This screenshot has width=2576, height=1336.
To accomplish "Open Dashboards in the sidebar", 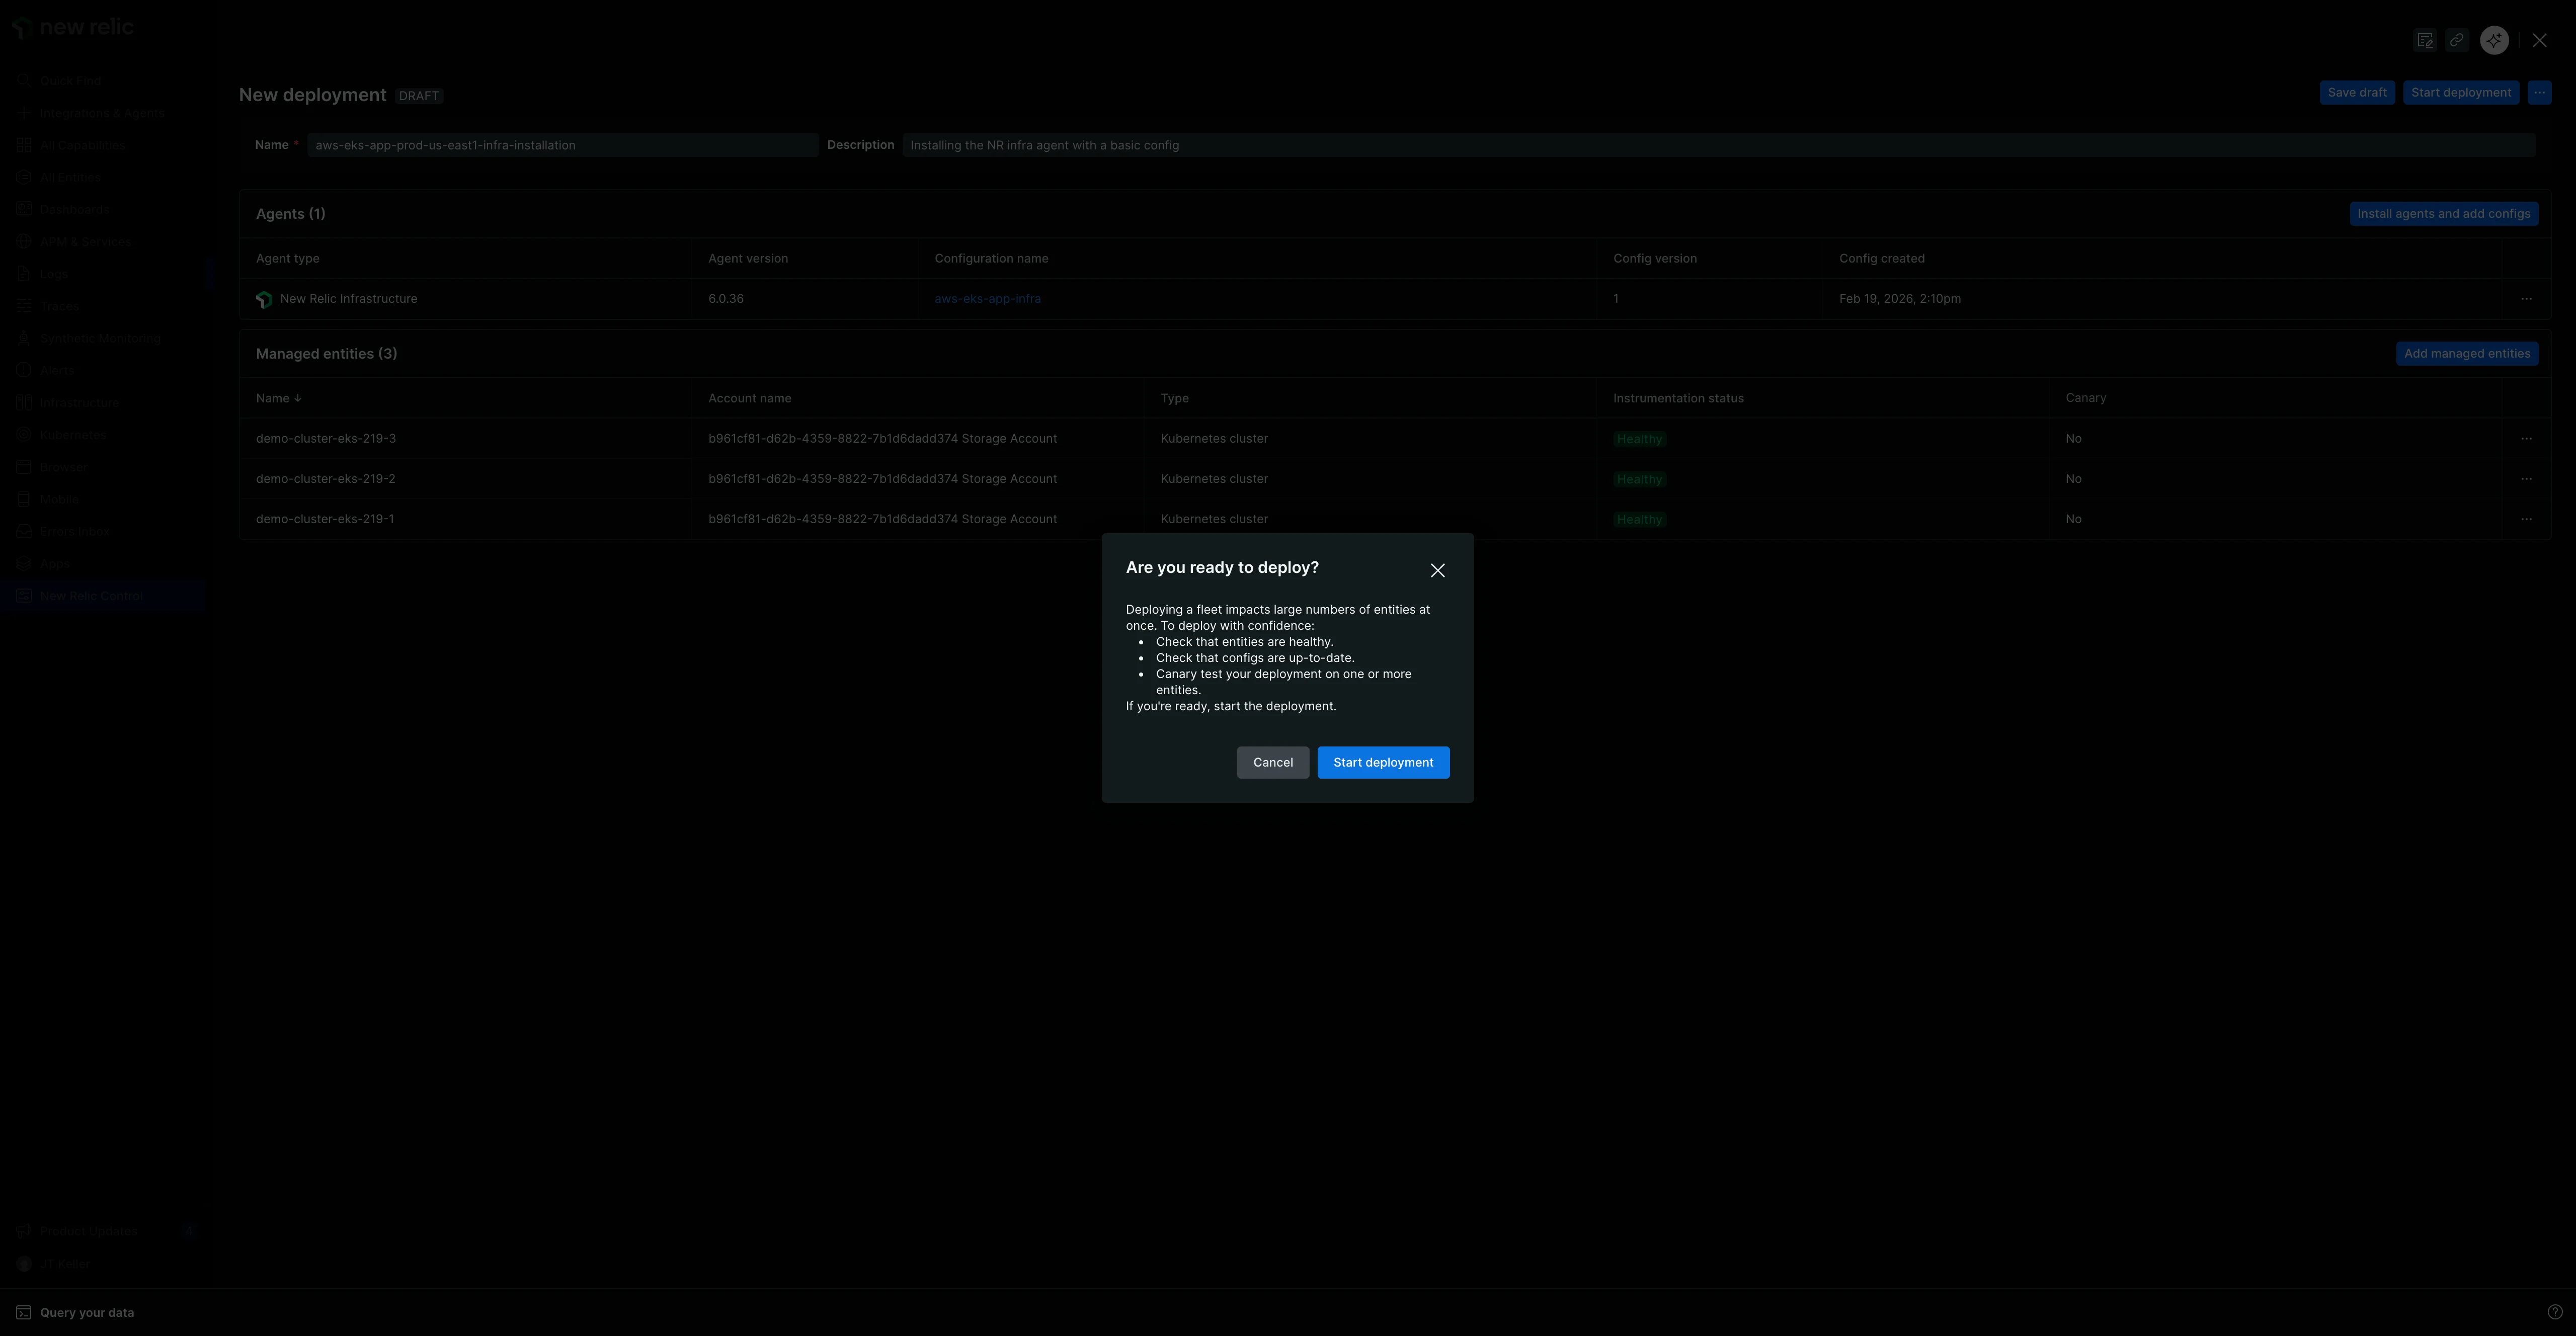I will pyautogui.click(x=74, y=210).
